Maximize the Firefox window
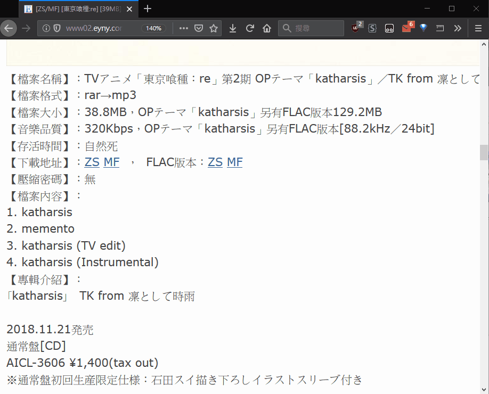This screenshot has height=394, width=489. click(452, 9)
